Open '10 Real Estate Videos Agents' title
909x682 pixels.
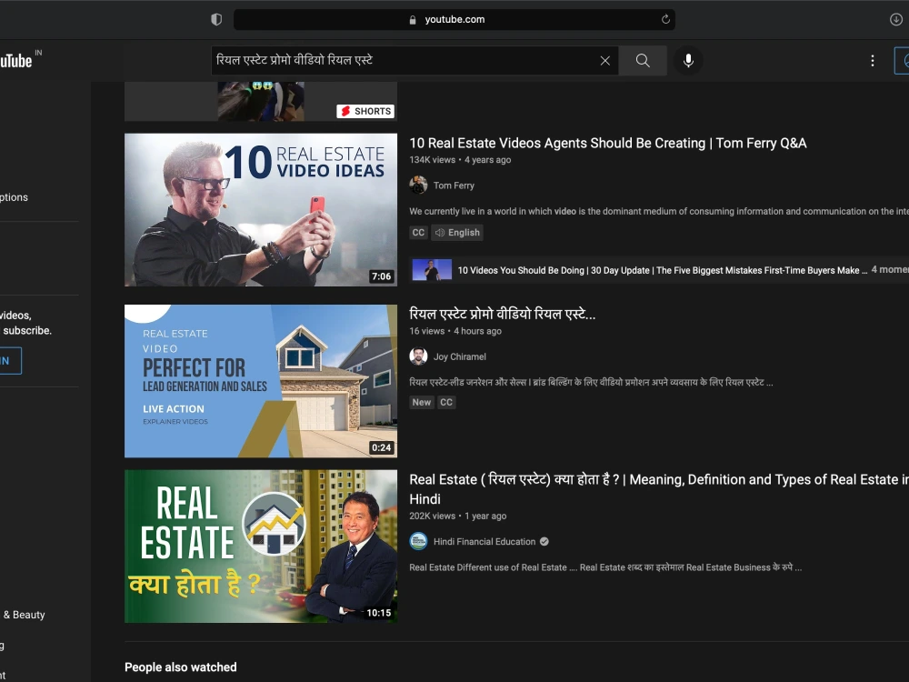[x=607, y=144]
